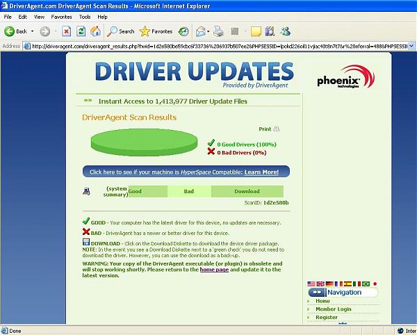The width and height of the screenshot is (417, 335).
Task: Open the Favorites star toolbar button
Action: click(156, 31)
